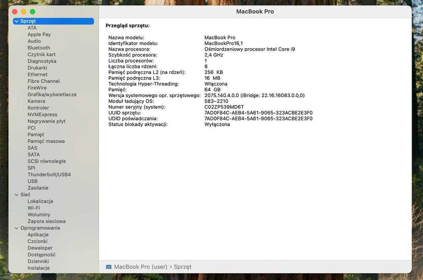Click the Przegląd sprzętu heading
Viewport: 423px width, 280px height.
pyautogui.click(x=128, y=26)
